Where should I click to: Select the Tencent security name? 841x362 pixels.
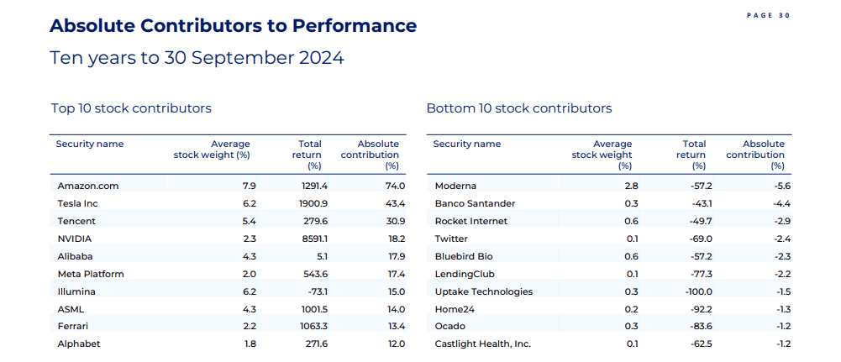(76, 221)
